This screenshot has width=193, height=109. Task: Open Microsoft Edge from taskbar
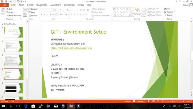[x=26, y=106]
